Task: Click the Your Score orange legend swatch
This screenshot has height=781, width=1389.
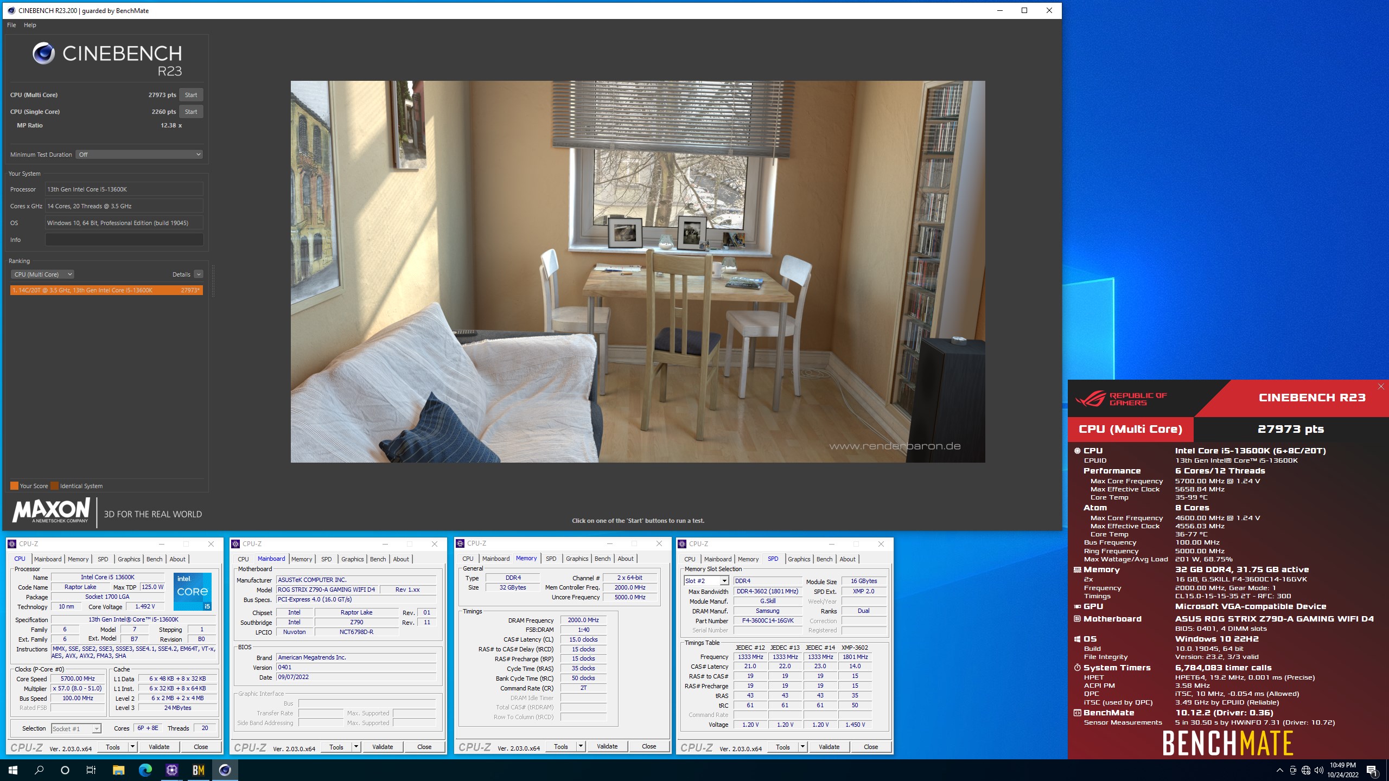Action: point(14,486)
